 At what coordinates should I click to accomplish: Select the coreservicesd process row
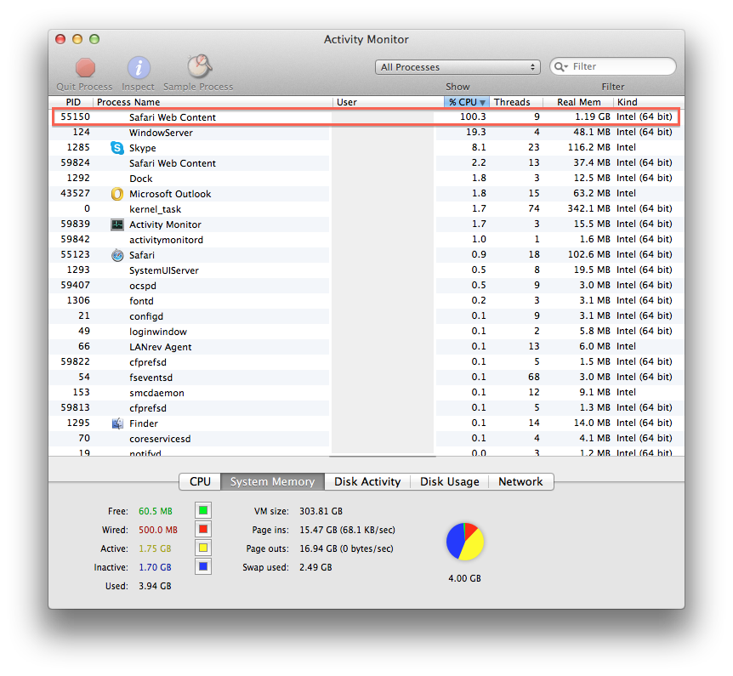(x=366, y=439)
